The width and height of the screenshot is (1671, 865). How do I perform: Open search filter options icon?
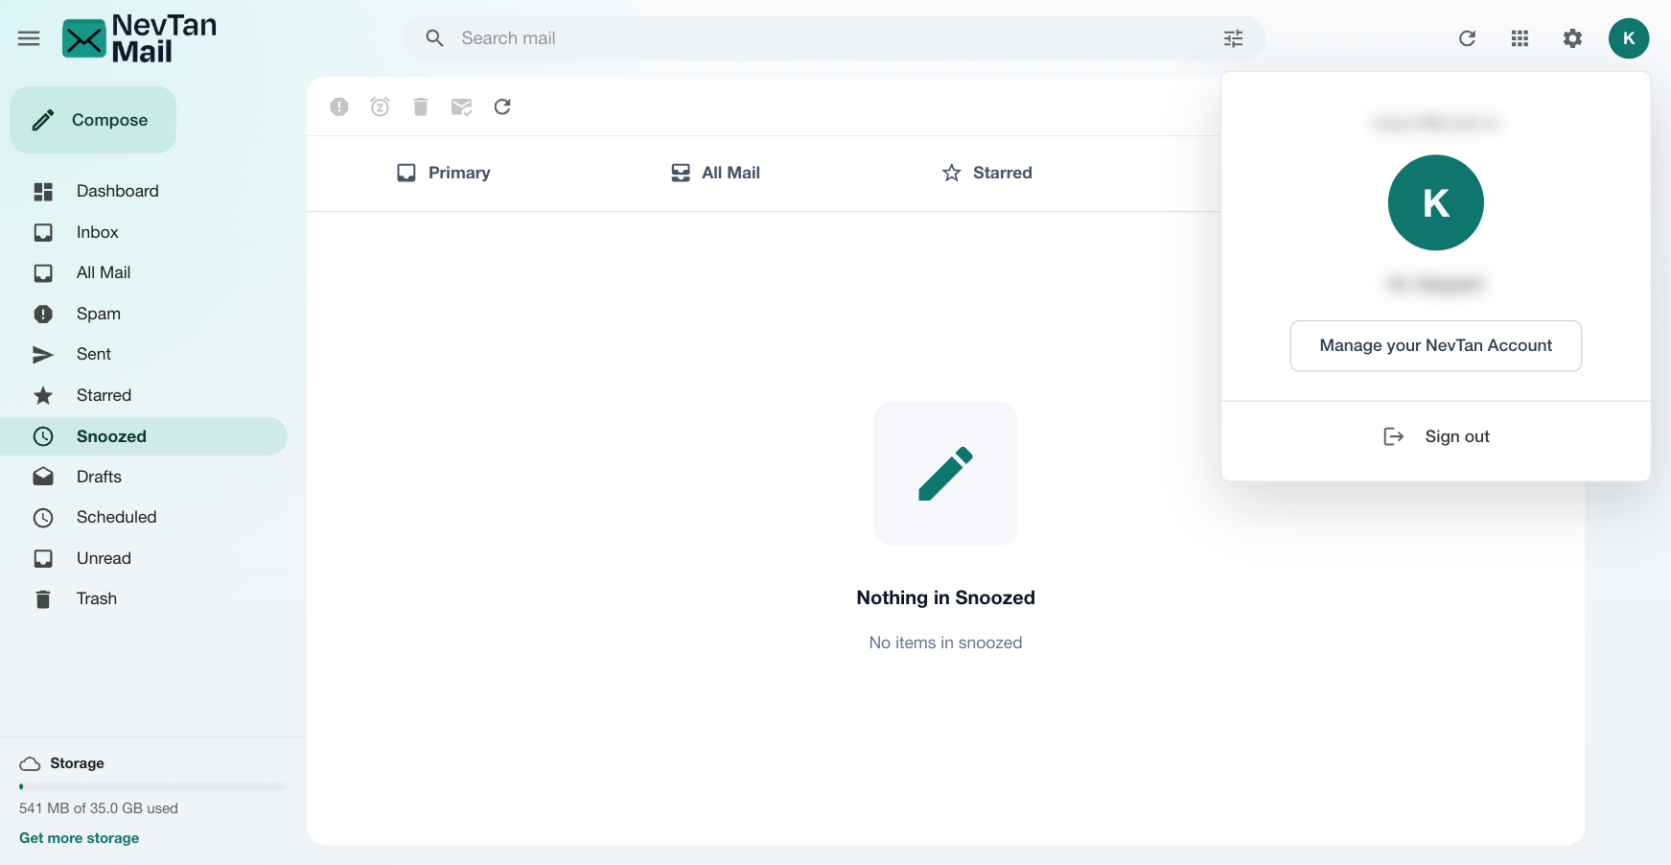[1233, 38]
